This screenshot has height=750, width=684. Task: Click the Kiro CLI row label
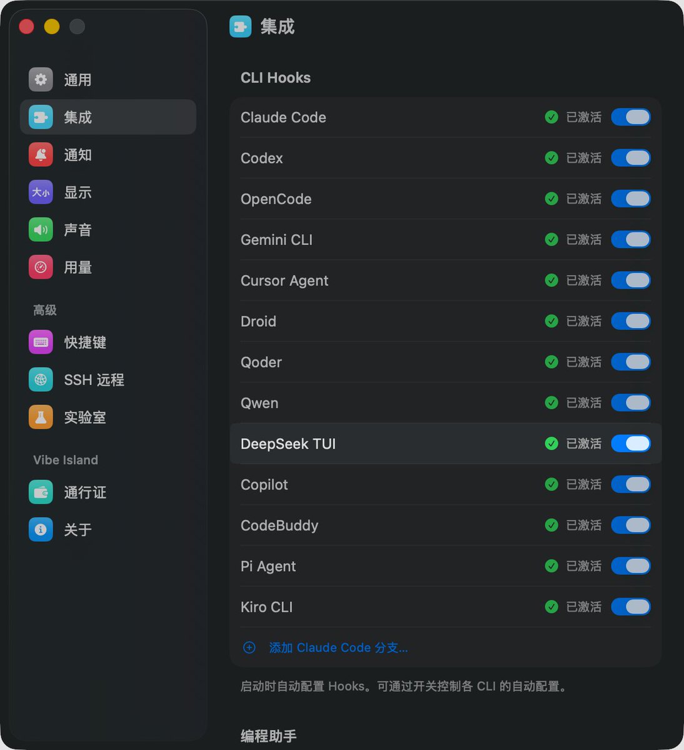[266, 607]
